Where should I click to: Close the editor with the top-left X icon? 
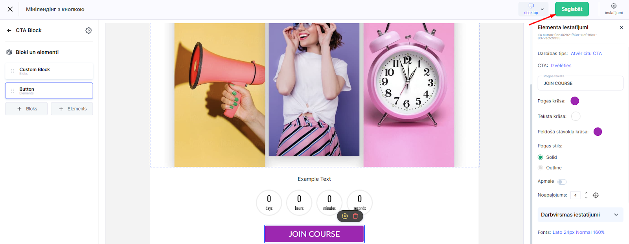[x=10, y=9]
